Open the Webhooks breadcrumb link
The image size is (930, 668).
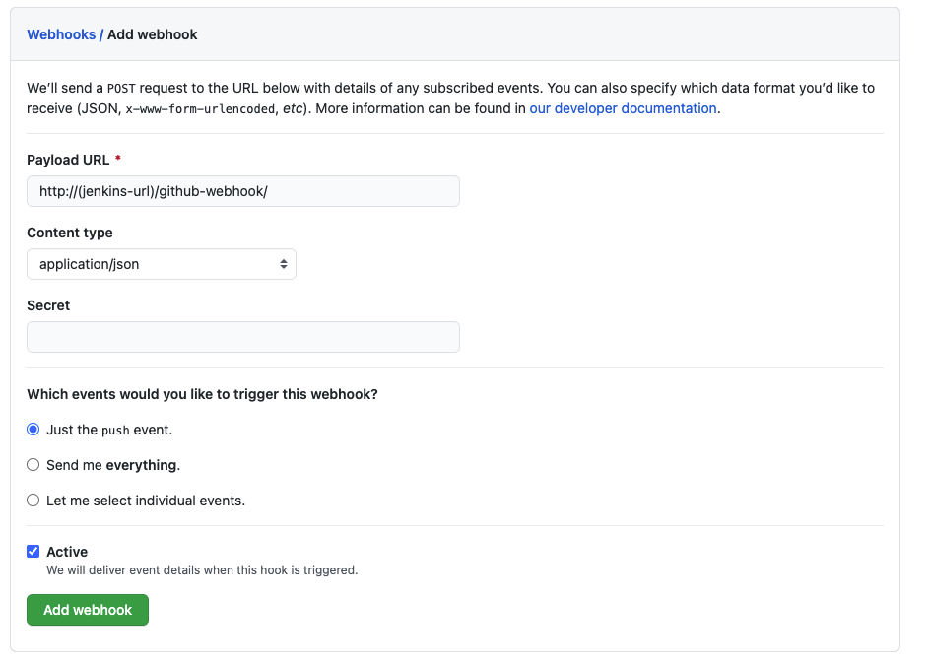click(x=61, y=34)
